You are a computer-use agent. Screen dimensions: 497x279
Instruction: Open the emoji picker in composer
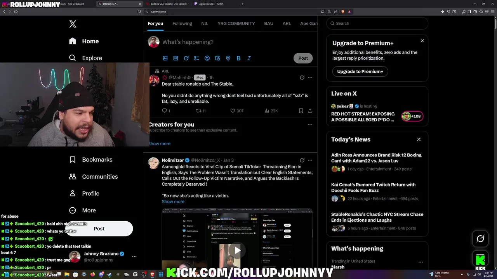(x=207, y=58)
